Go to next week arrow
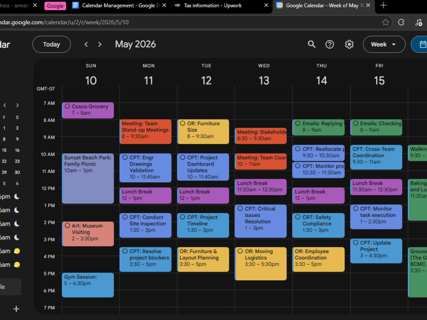Image resolution: width=427 pixels, height=320 pixels. pyautogui.click(x=99, y=44)
